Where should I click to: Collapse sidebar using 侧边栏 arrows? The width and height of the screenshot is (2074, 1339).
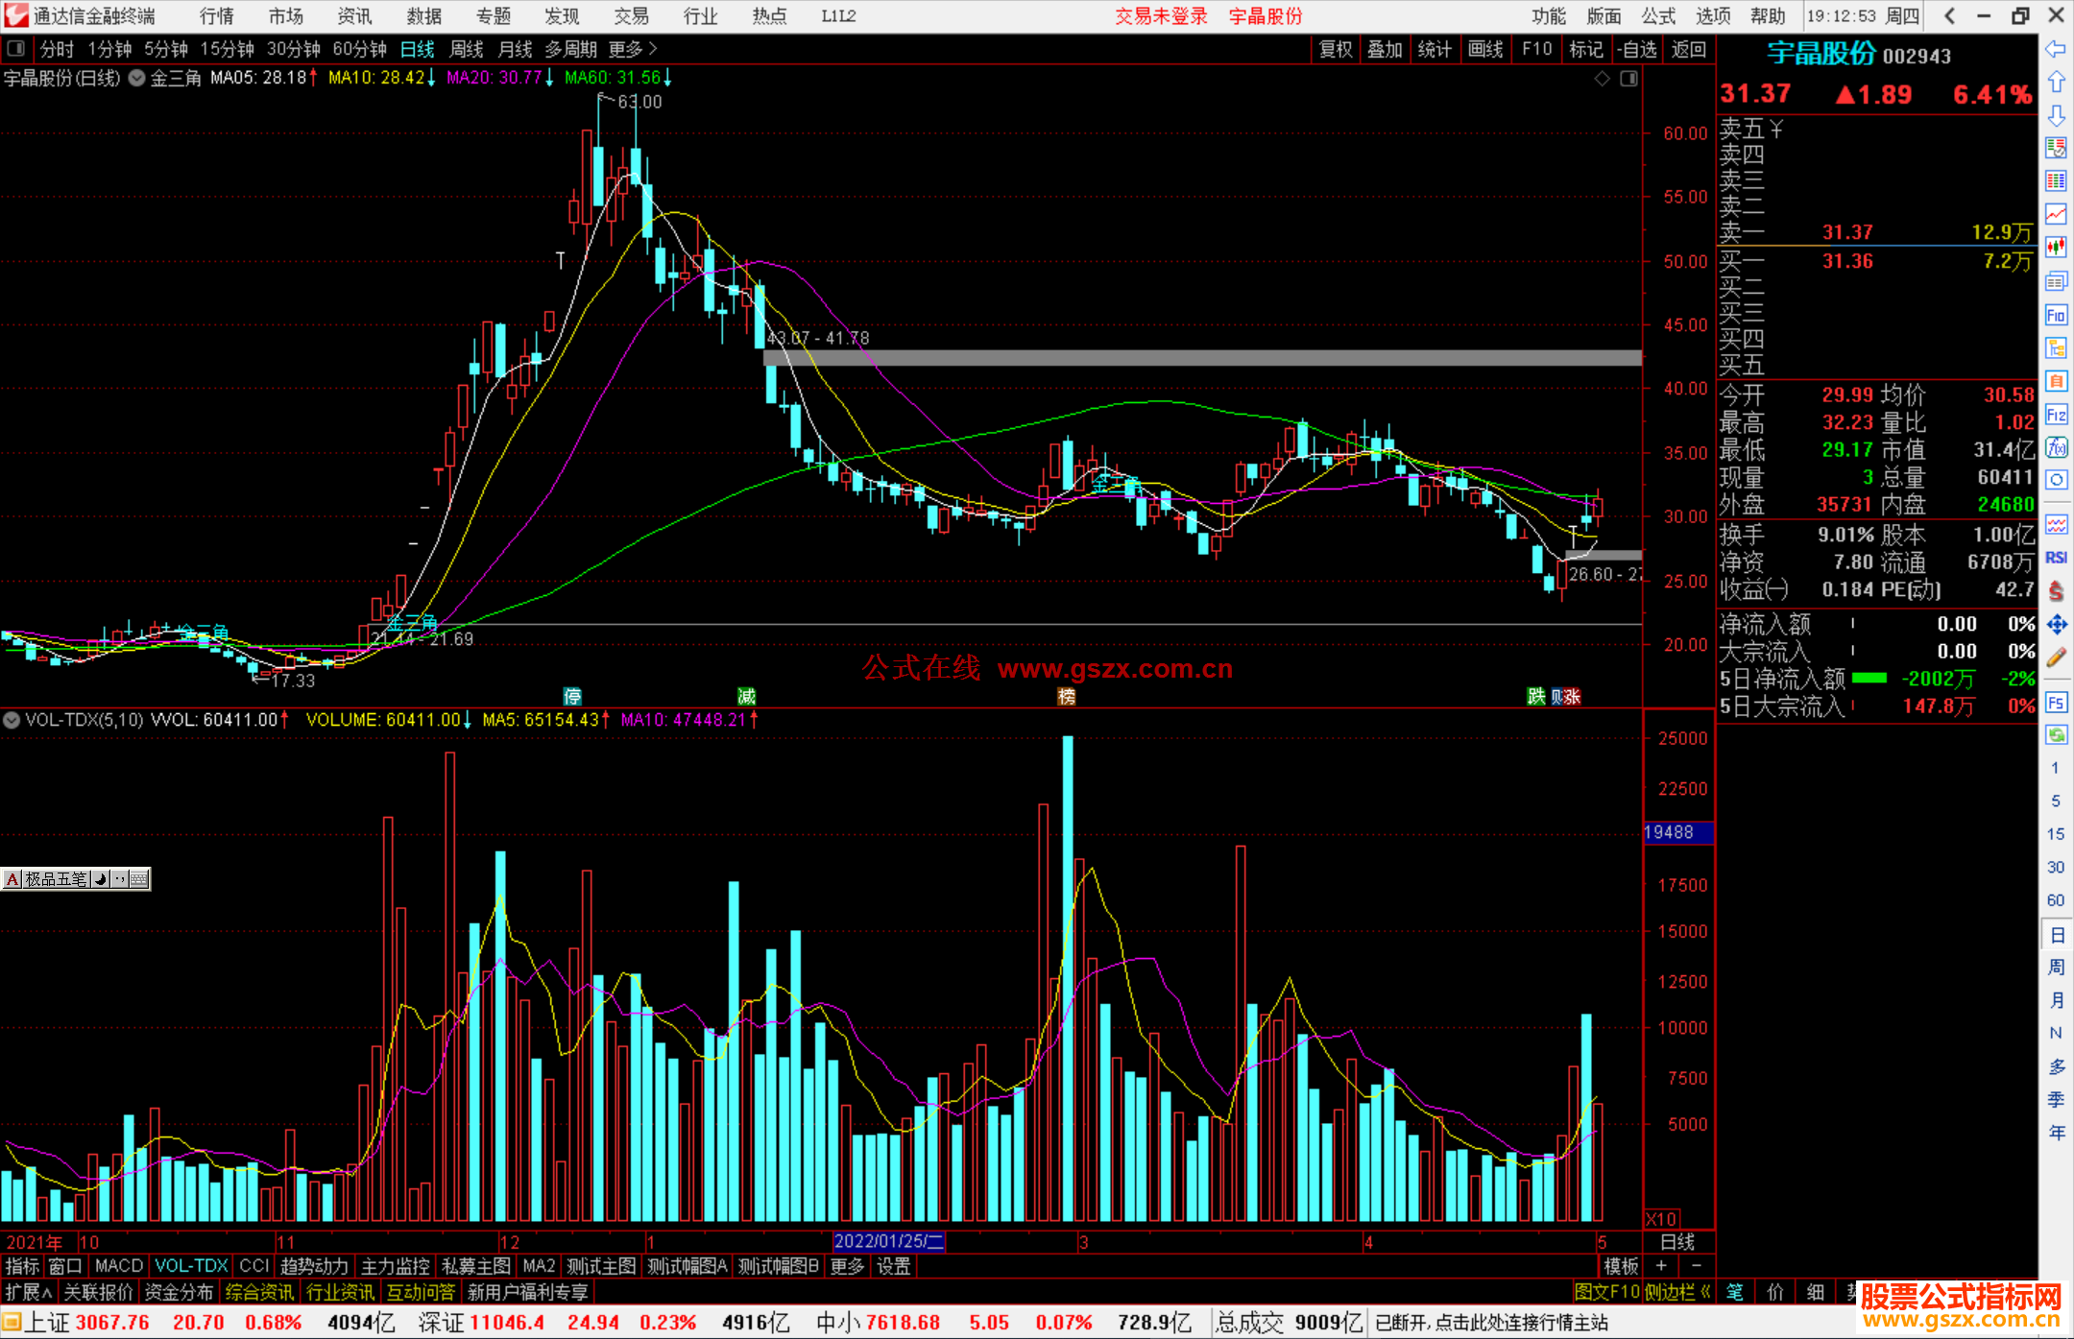tap(1677, 1292)
